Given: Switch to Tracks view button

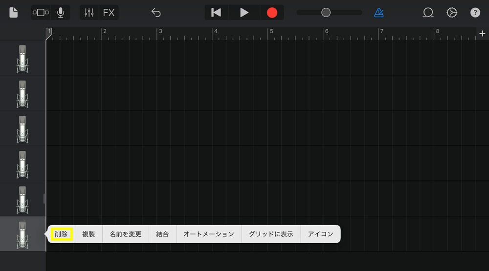Looking at the screenshot, I should point(41,13).
